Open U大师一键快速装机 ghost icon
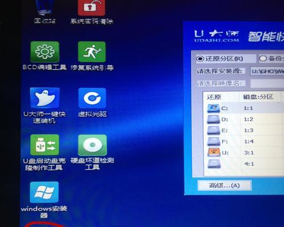Viewport: 284px width, 227px height. pyautogui.click(x=45, y=98)
